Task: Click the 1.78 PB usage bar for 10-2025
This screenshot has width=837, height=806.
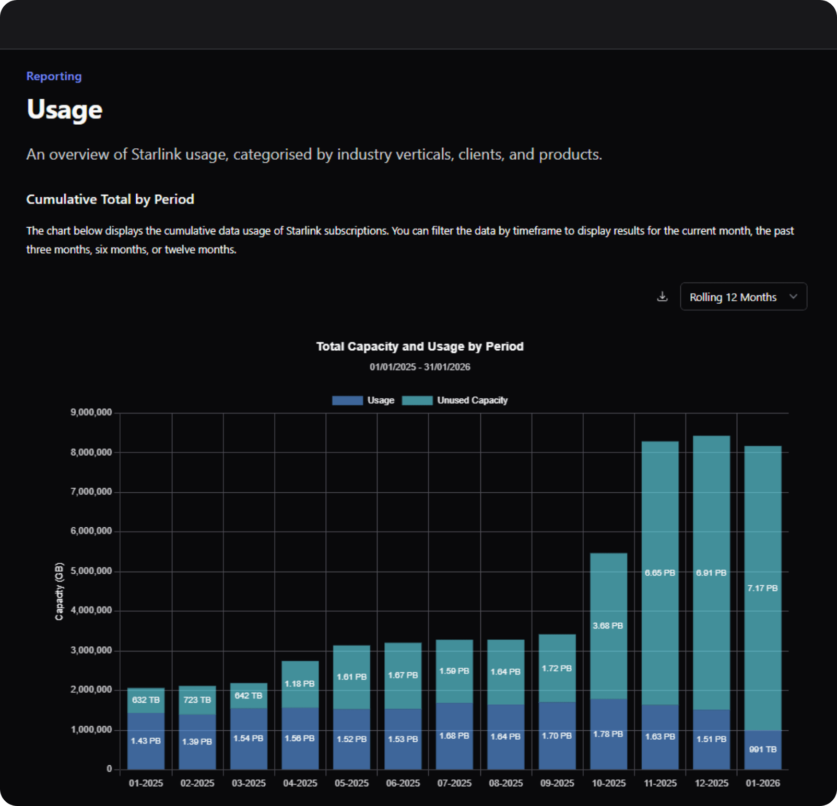Action: tap(608, 734)
